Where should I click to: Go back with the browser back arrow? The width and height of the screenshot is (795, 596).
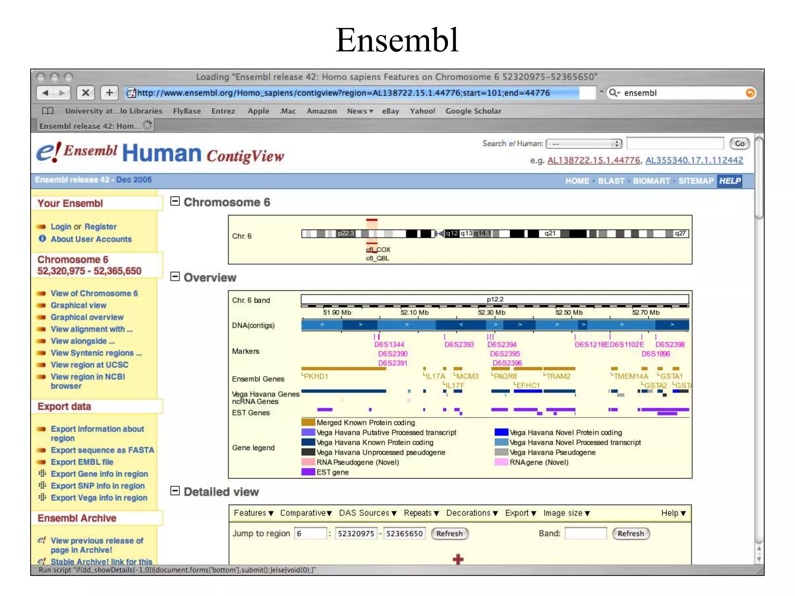tap(45, 93)
